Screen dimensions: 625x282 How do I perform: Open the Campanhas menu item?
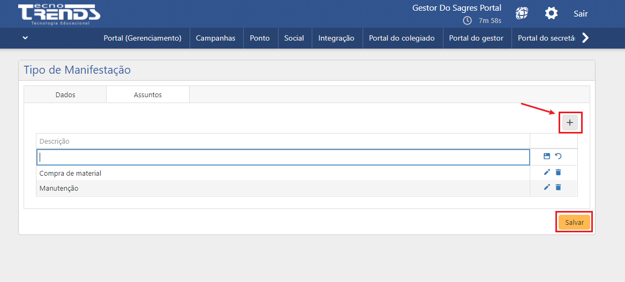(215, 38)
